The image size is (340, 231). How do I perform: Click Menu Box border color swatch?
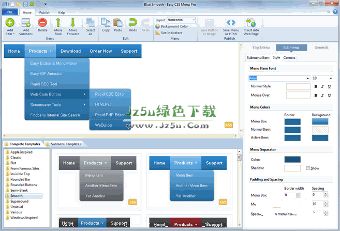point(292,121)
